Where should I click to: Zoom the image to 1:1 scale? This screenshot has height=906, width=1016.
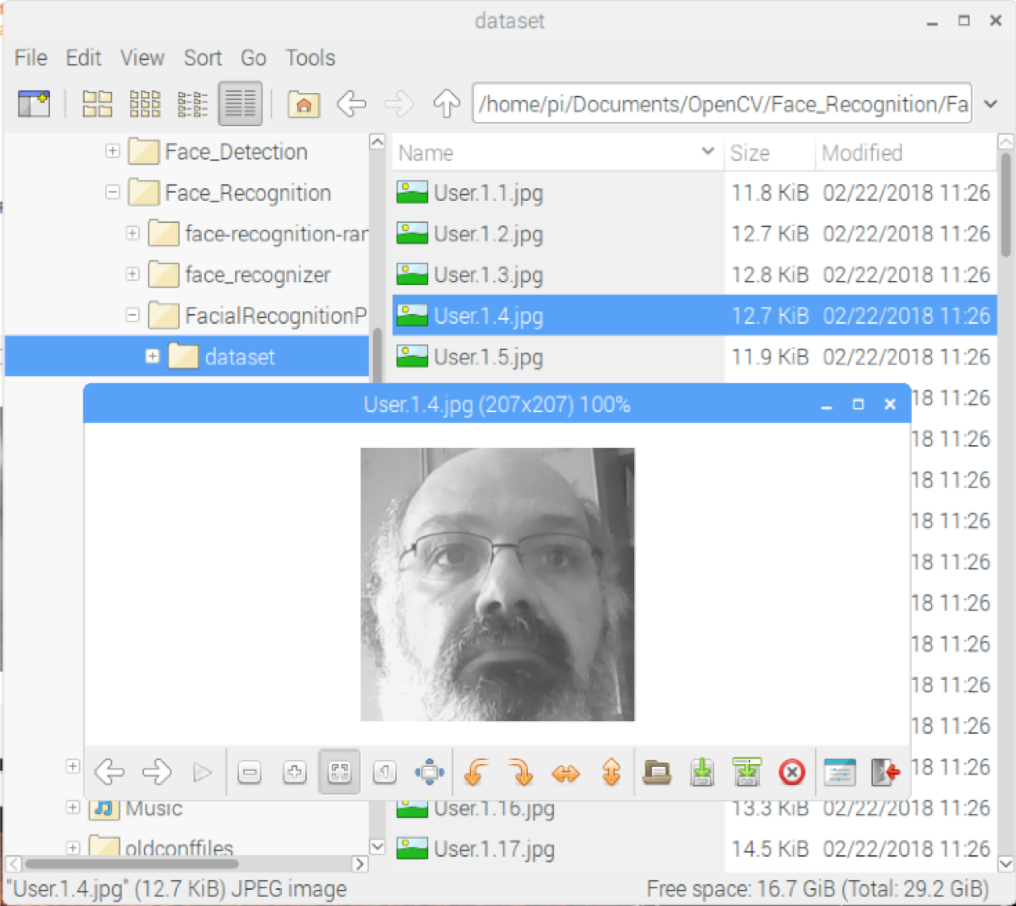click(x=384, y=772)
